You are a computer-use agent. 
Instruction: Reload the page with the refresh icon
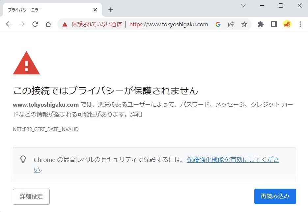pyautogui.click(x=35, y=24)
